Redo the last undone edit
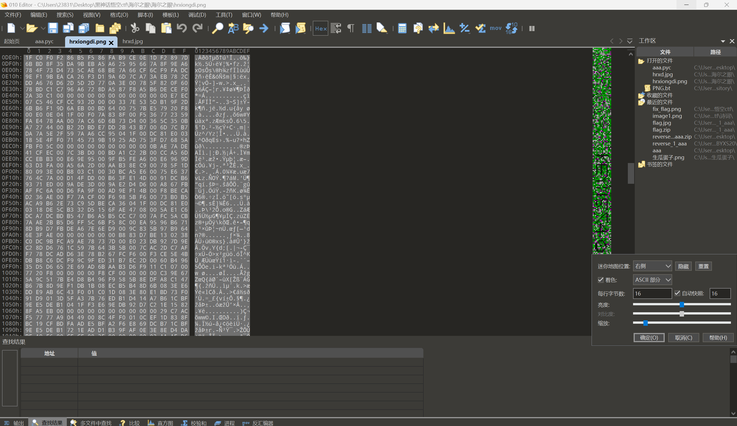737x426 pixels. 197,29
